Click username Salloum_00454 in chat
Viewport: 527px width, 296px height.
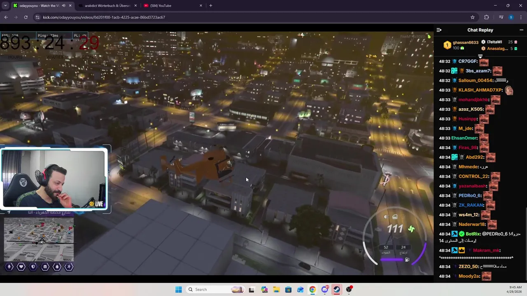[476, 81]
